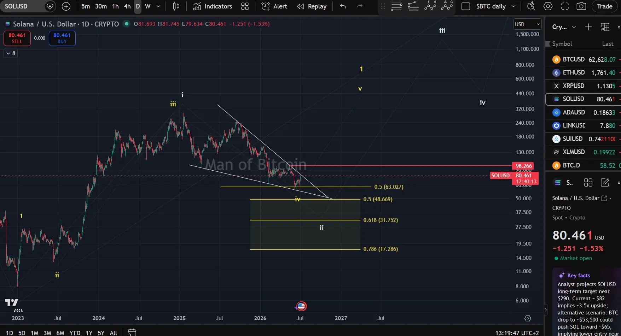Collapse the right sidebar with arrow handle
The image size is (621, 336).
tap(546, 310)
